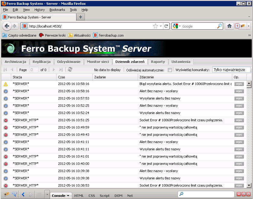Click the red Firebug close icon
Screen dimensions: 253x199
(x=248, y=194)
